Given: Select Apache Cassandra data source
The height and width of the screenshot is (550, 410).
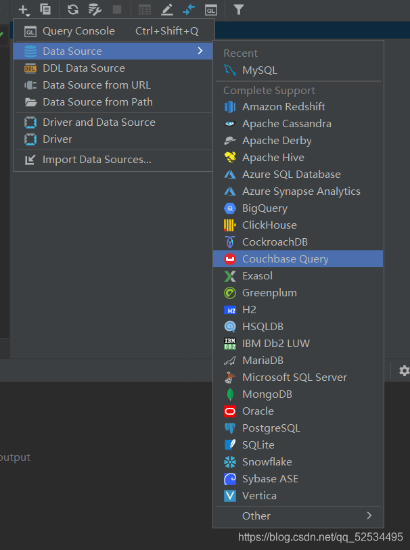Looking at the screenshot, I should point(298,124).
